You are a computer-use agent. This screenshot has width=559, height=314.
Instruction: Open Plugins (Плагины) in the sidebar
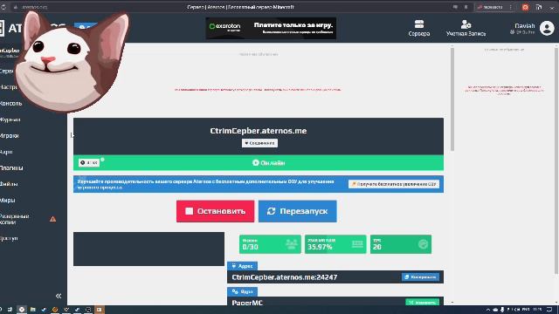coord(11,167)
